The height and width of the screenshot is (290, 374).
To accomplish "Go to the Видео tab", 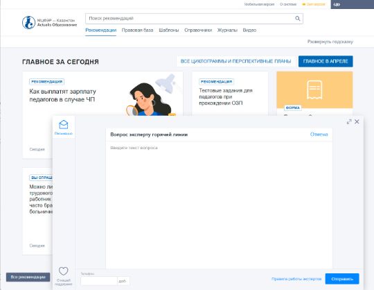I will (x=249, y=30).
